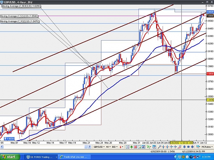Click the red square toolbar icon
Image resolution: width=214 pixels, height=160 pixels.
point(135,147)
